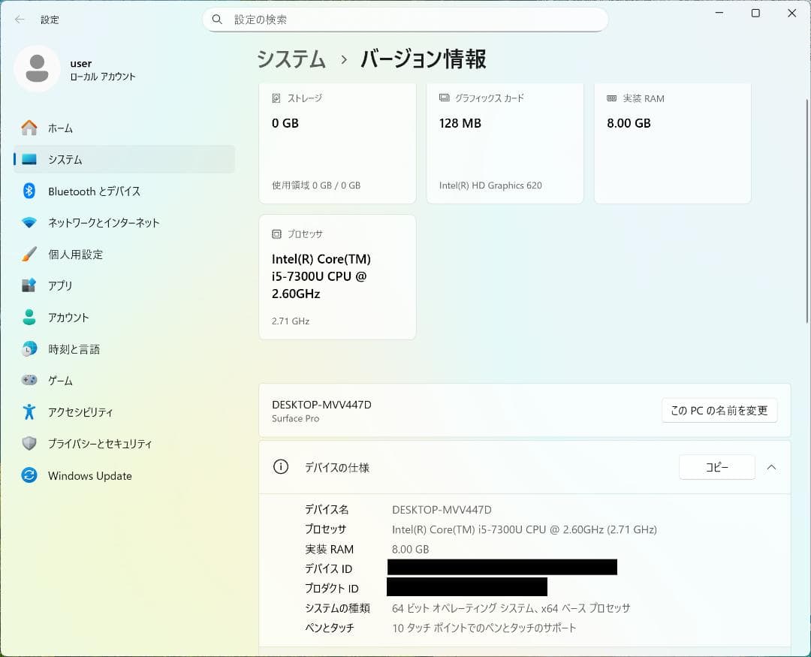Select the Bluetooth とデバイス sidebar icon

(27, 191)
